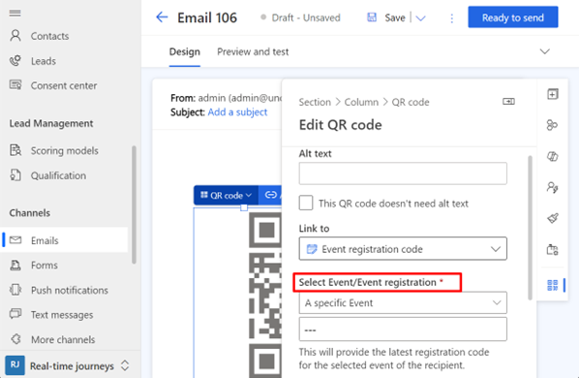
Task: Expand the Save options chevron
Action: click(420, 17)
